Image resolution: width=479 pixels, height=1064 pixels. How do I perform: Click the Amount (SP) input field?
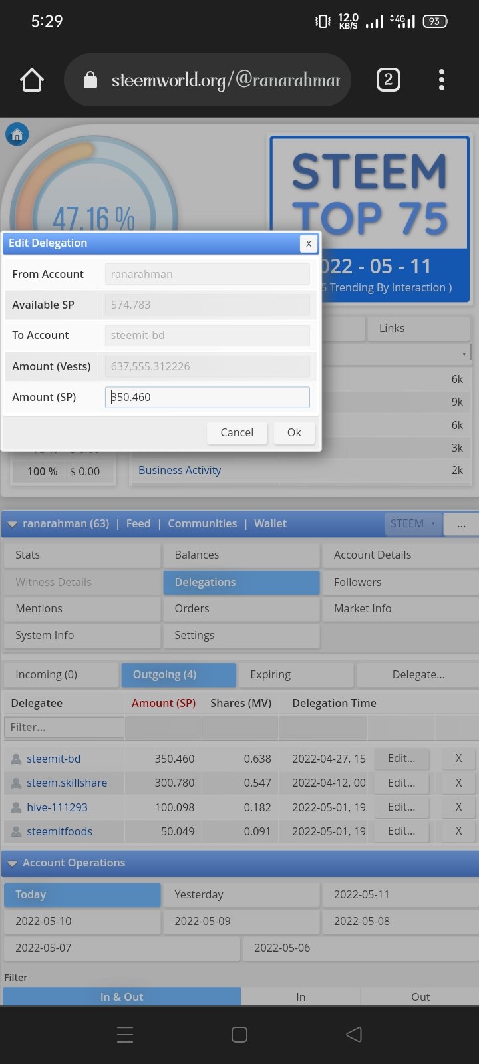[207, 397]
